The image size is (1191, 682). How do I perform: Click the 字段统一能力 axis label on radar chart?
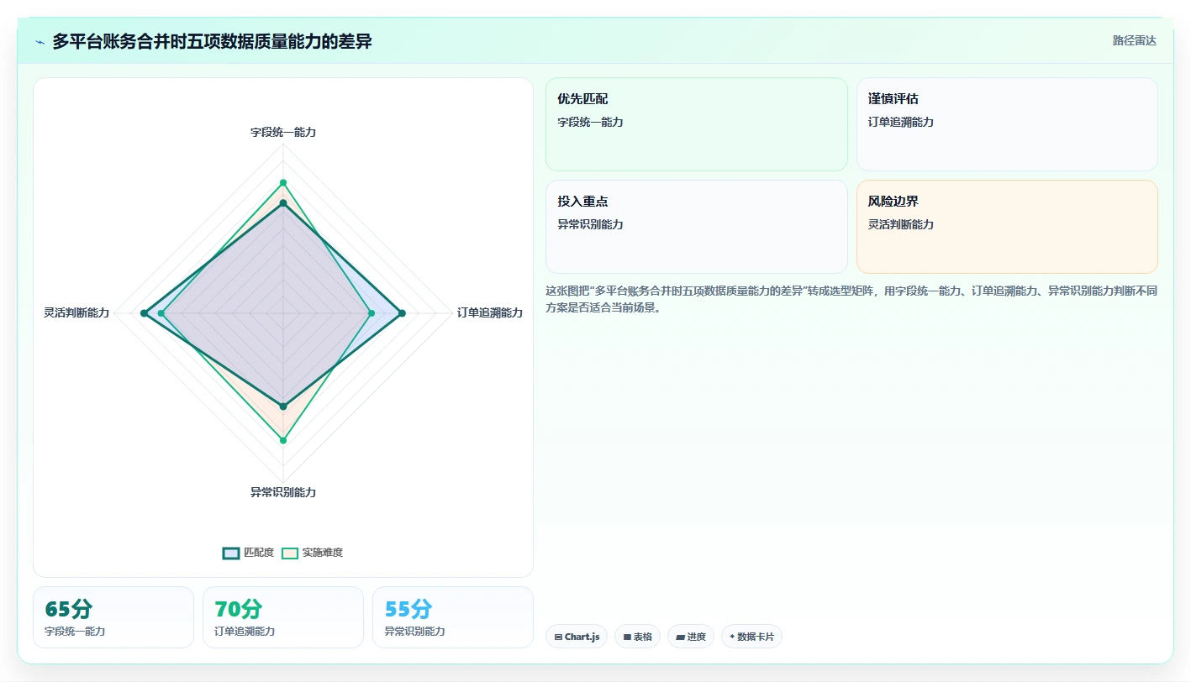(x=283, y=132)
